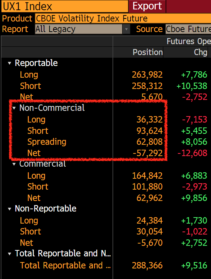Click change value +6,883

click(194, 176)
